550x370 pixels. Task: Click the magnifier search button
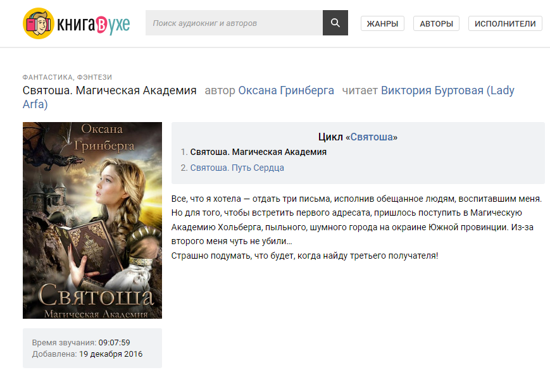[x=335, y=23]
